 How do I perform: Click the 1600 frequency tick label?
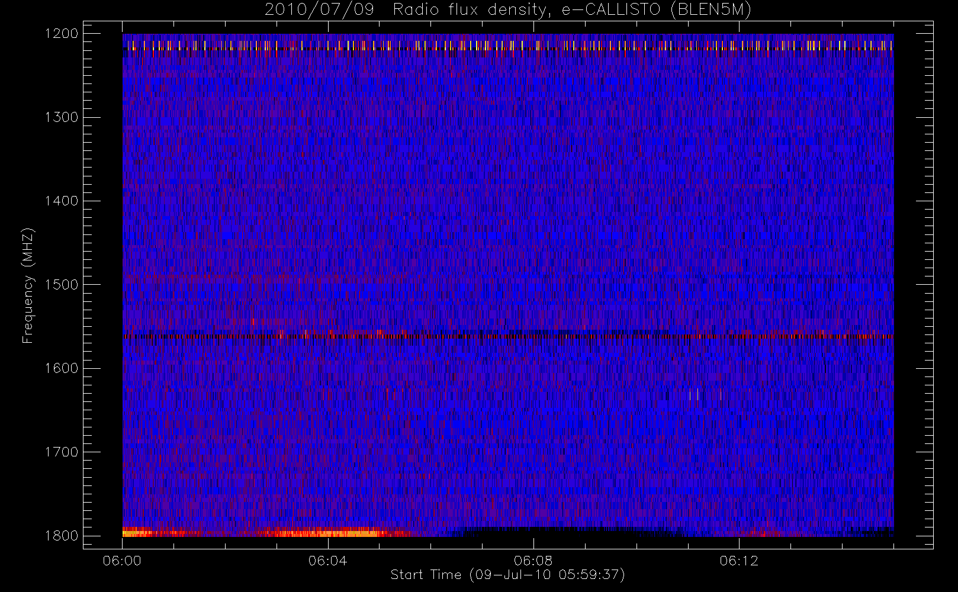[62, 368]
